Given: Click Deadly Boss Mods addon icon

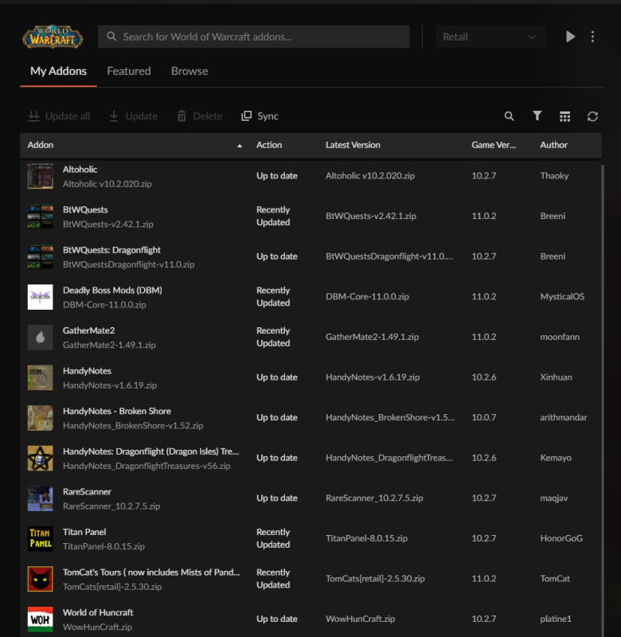Looking at the screenshot, I should [x=41, y=296].
